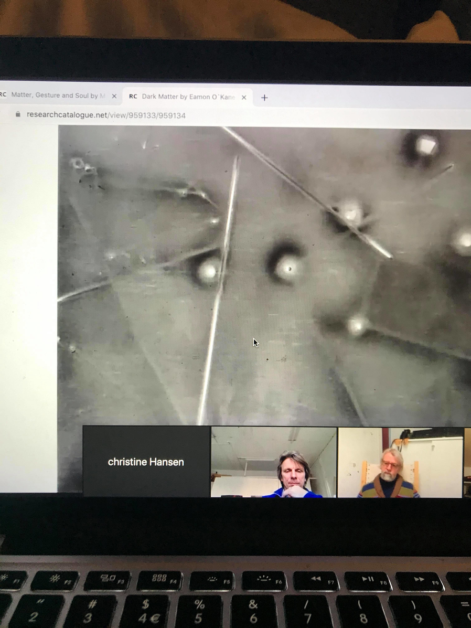Screen dimensions: 471x628
Task: Pin the video of man in blue jacket
Action: (x=273, y=462)
